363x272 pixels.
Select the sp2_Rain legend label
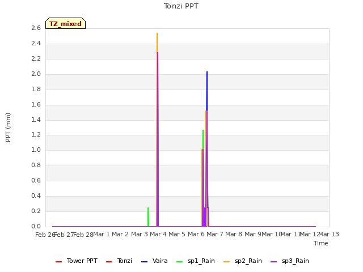[248, 261]
